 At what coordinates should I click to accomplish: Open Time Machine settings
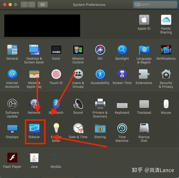[x=122, y=128]
